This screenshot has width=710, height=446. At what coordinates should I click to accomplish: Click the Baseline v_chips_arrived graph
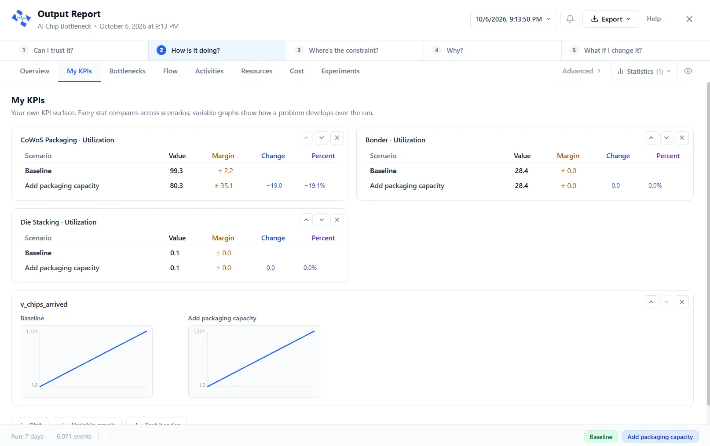click(x=87, y=361)
